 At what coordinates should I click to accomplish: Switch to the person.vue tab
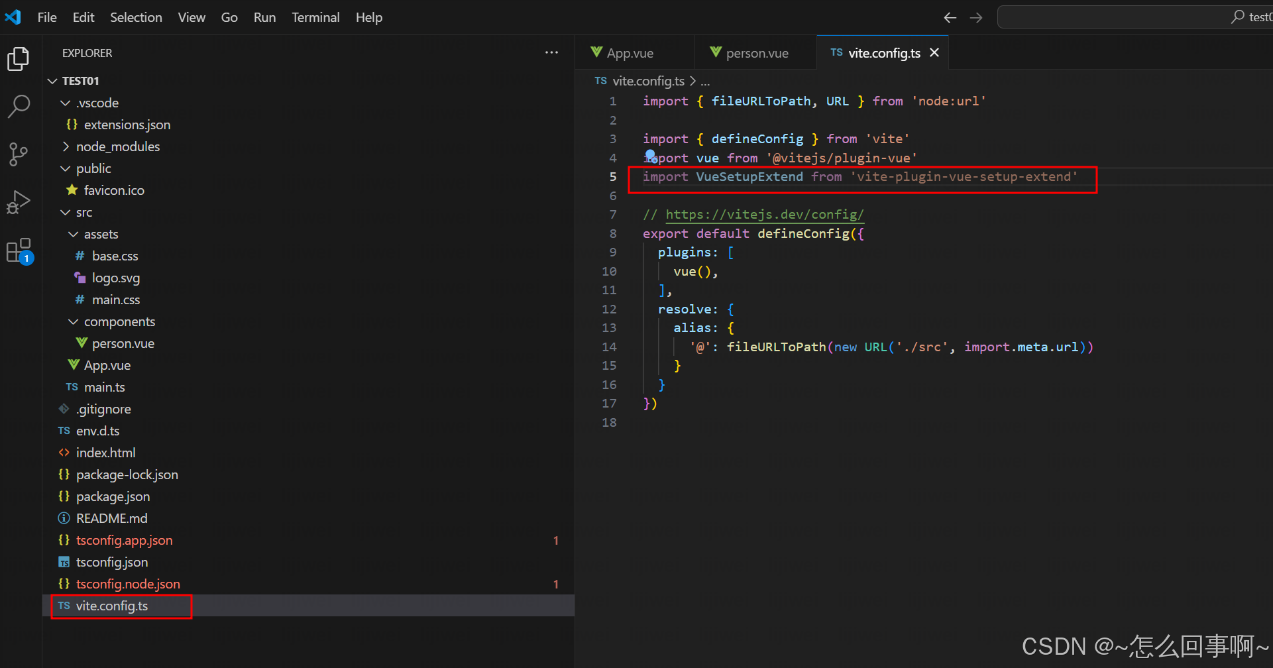[x=757, y=52]
